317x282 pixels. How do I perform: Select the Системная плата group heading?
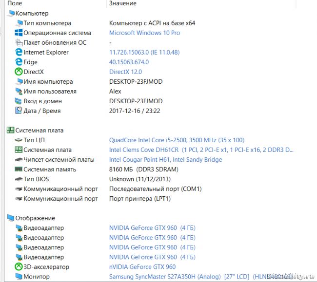[39, 131]
